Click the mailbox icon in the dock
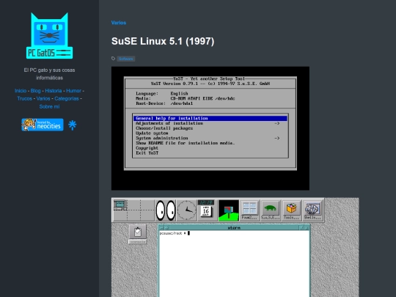Screen dimensions: 396x297 [229, 210]
